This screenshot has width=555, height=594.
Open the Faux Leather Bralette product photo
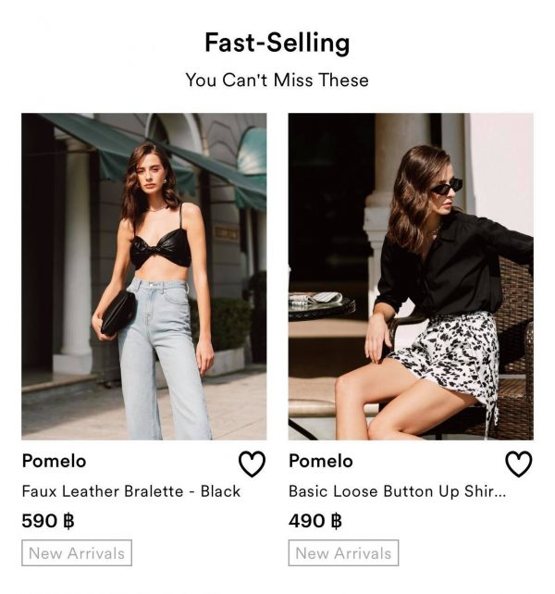[144, 276]
